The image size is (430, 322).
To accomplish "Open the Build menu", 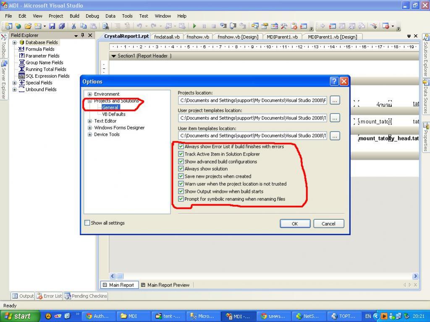I will [x=74, y=16].
